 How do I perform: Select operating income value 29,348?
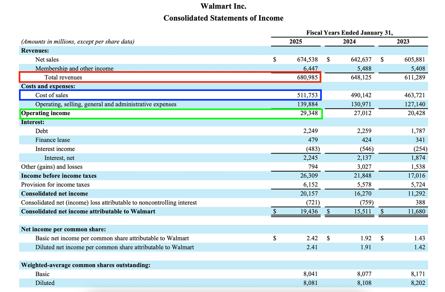(x=309, y=113)
